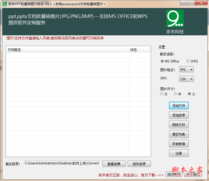Screen dimensions: 209x181
Task: Click the 奈末官方正版 download notice text
Action: [x=131, y=175]
